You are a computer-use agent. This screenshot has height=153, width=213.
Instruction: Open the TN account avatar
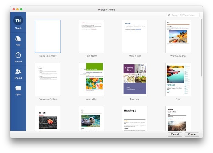coord(18,20)
